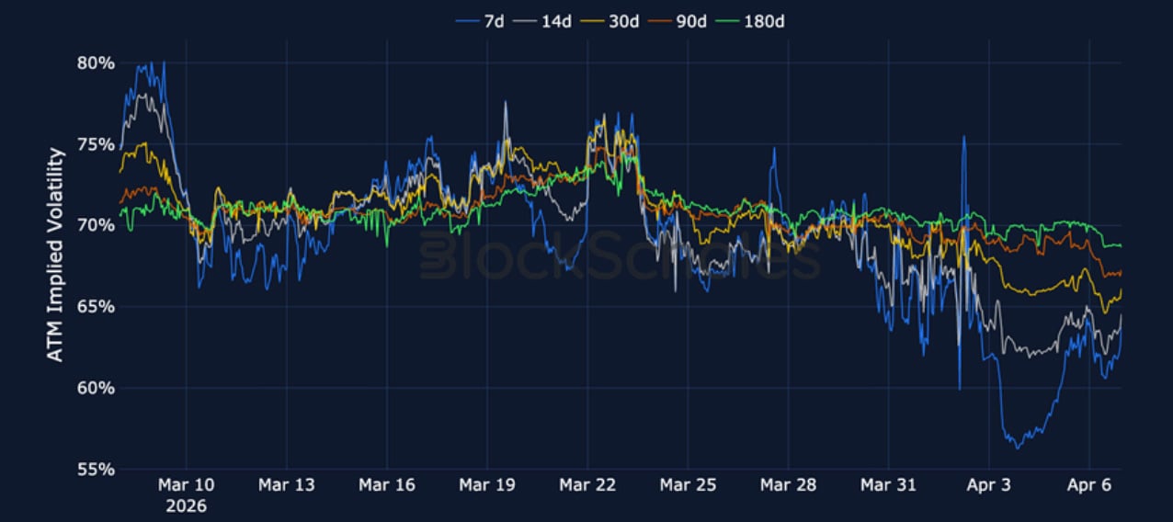Viewport: 1173px width, 522px height.
Task: Click the 70% y-axis label
Action: coord(96,225)
